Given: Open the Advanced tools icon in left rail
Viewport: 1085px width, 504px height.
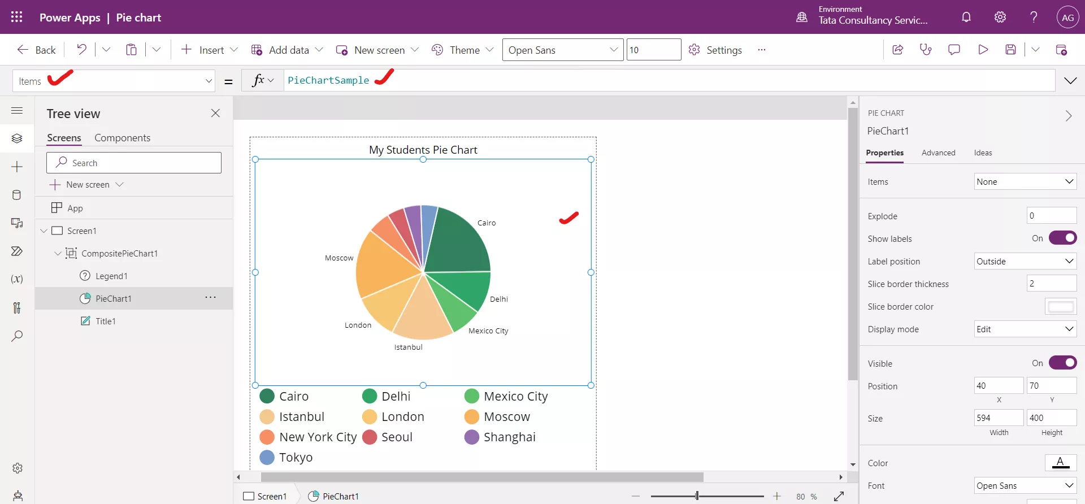Looking at the screenshot, I should (x=17, y=307).
